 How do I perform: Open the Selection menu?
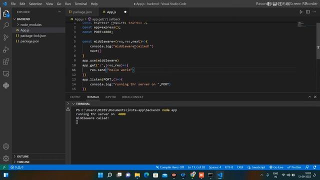point(35,4)
